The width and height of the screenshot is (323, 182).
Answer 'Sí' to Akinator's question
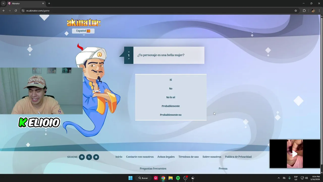[x=171, y=80]
